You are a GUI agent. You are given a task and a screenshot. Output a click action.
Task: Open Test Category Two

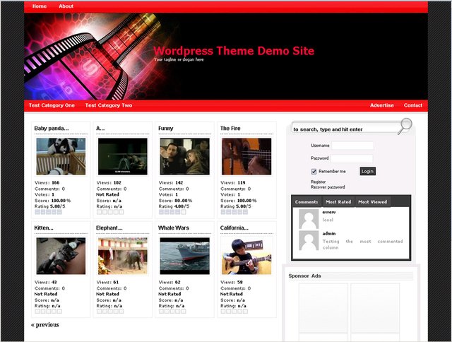pyautogui.click(x=109, y=105)
